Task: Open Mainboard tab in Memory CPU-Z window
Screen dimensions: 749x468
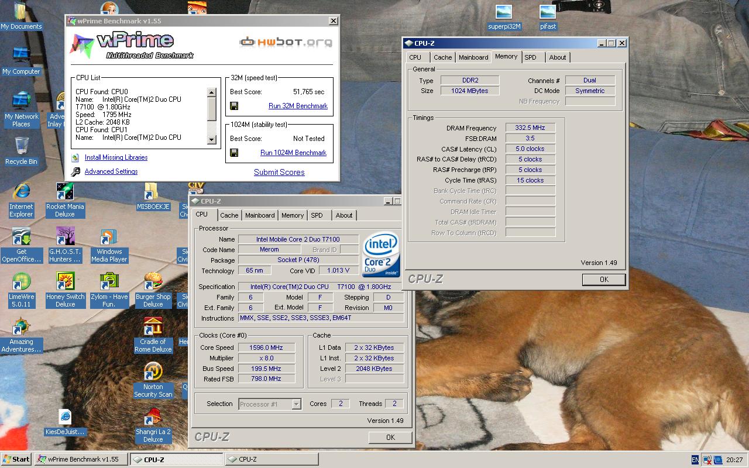Action: [x=473, y=57]
